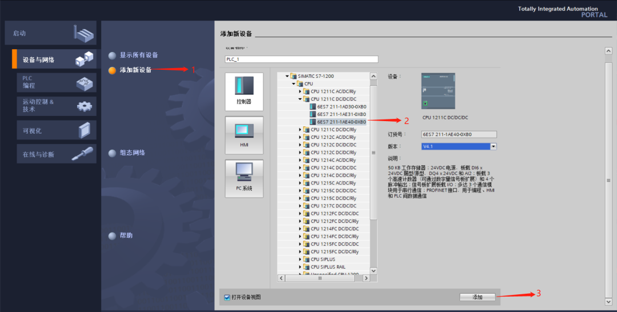Expand CPU 1212C AC/DC/Rly node
The height and width of the screenshot is (312, 617).
pos(300,137)
